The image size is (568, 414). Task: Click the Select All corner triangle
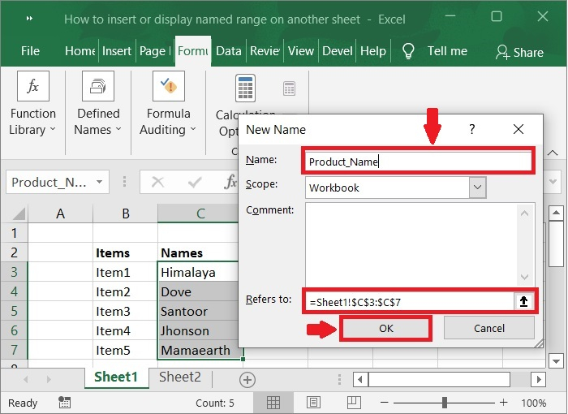point(18,213)
